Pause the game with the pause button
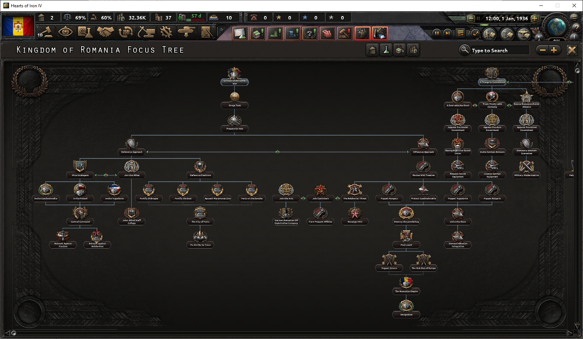Image resolution: width=583 pixels, height=339 pixels. tap(436, 33)
